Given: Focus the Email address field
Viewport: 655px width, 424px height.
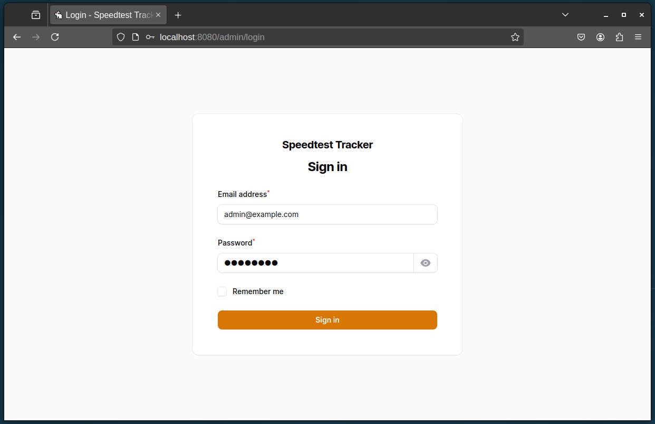Looking at the screenshot, I should (327, 214).
